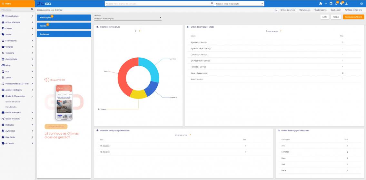Expand the Help Center chevron

click(32, 137)
